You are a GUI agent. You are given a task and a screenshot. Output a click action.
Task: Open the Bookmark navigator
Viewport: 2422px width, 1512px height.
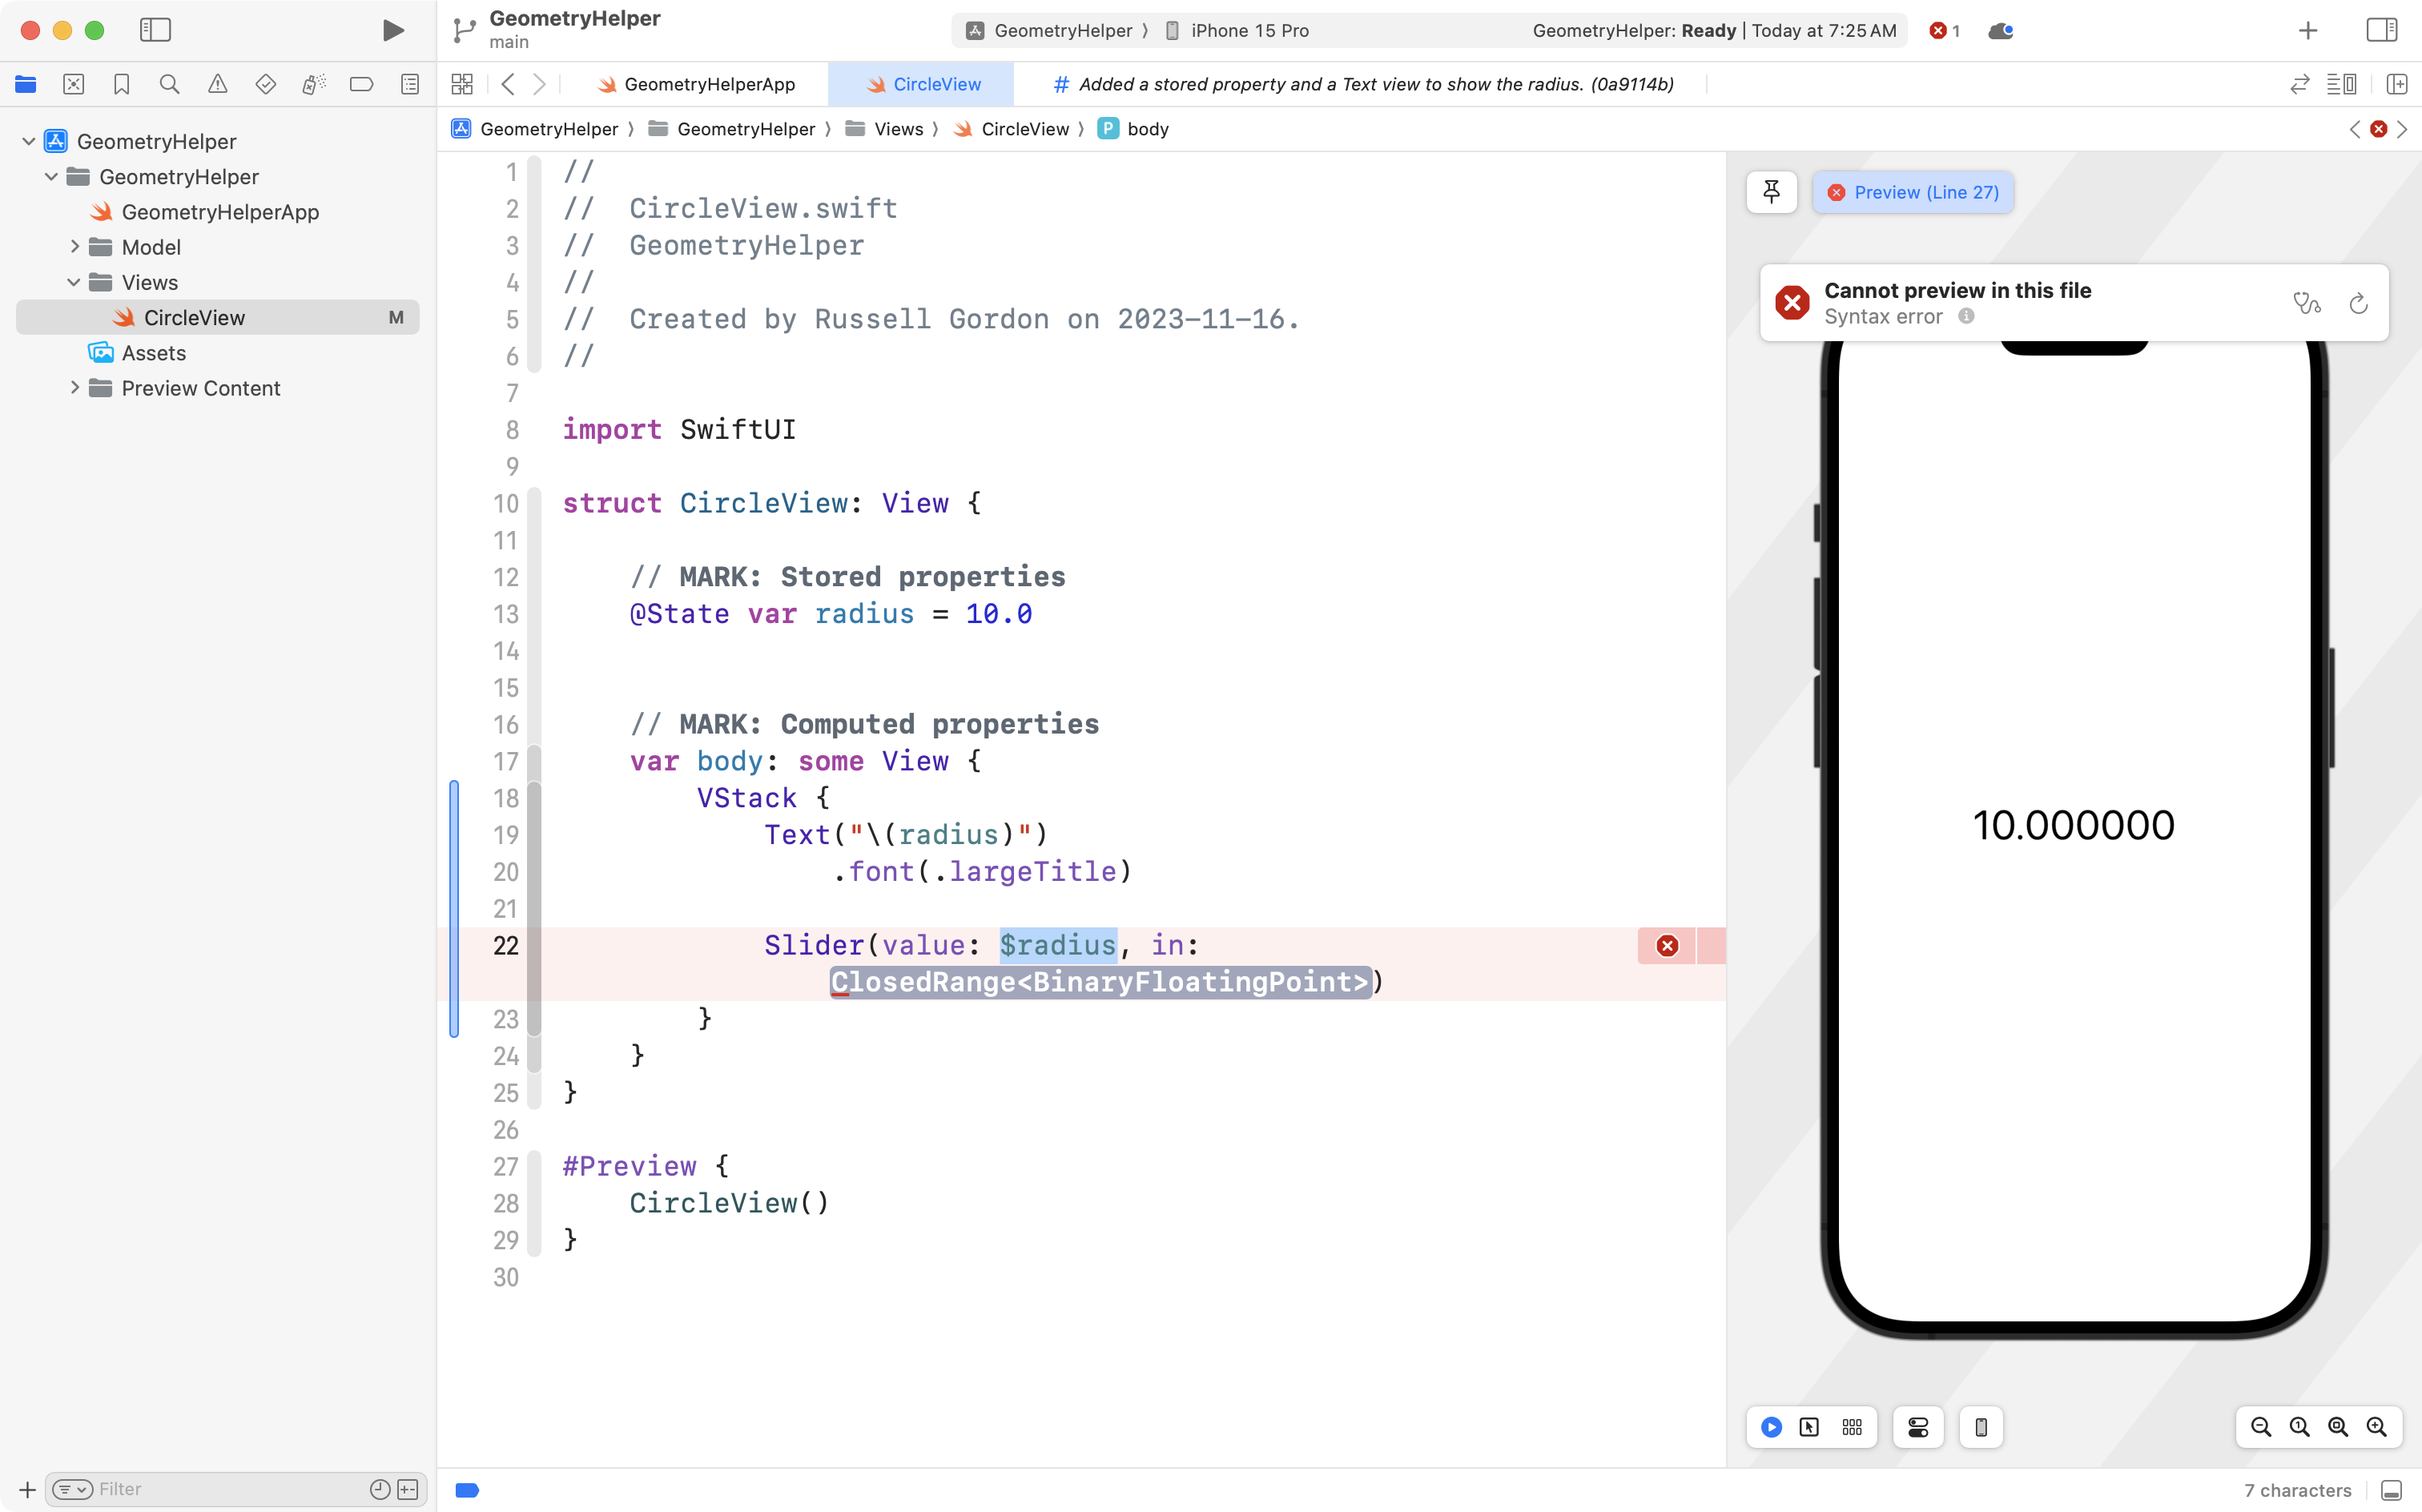point(121,84)
